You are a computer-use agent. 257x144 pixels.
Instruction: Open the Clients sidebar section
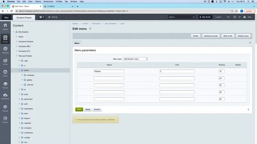[5, 73]
